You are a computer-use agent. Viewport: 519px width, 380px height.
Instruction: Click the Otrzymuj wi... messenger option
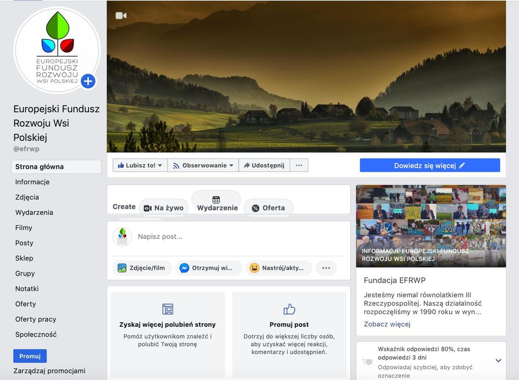[208, 268]
